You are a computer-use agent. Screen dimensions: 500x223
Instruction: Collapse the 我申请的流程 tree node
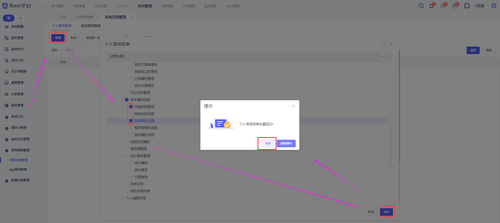(x=123, y=100)
